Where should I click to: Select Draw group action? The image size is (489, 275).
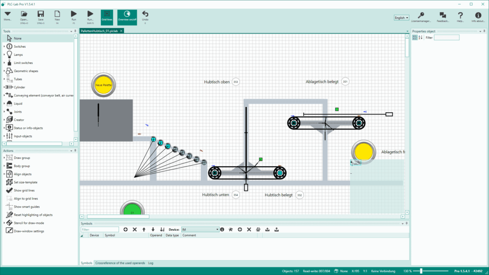point(22,158)
